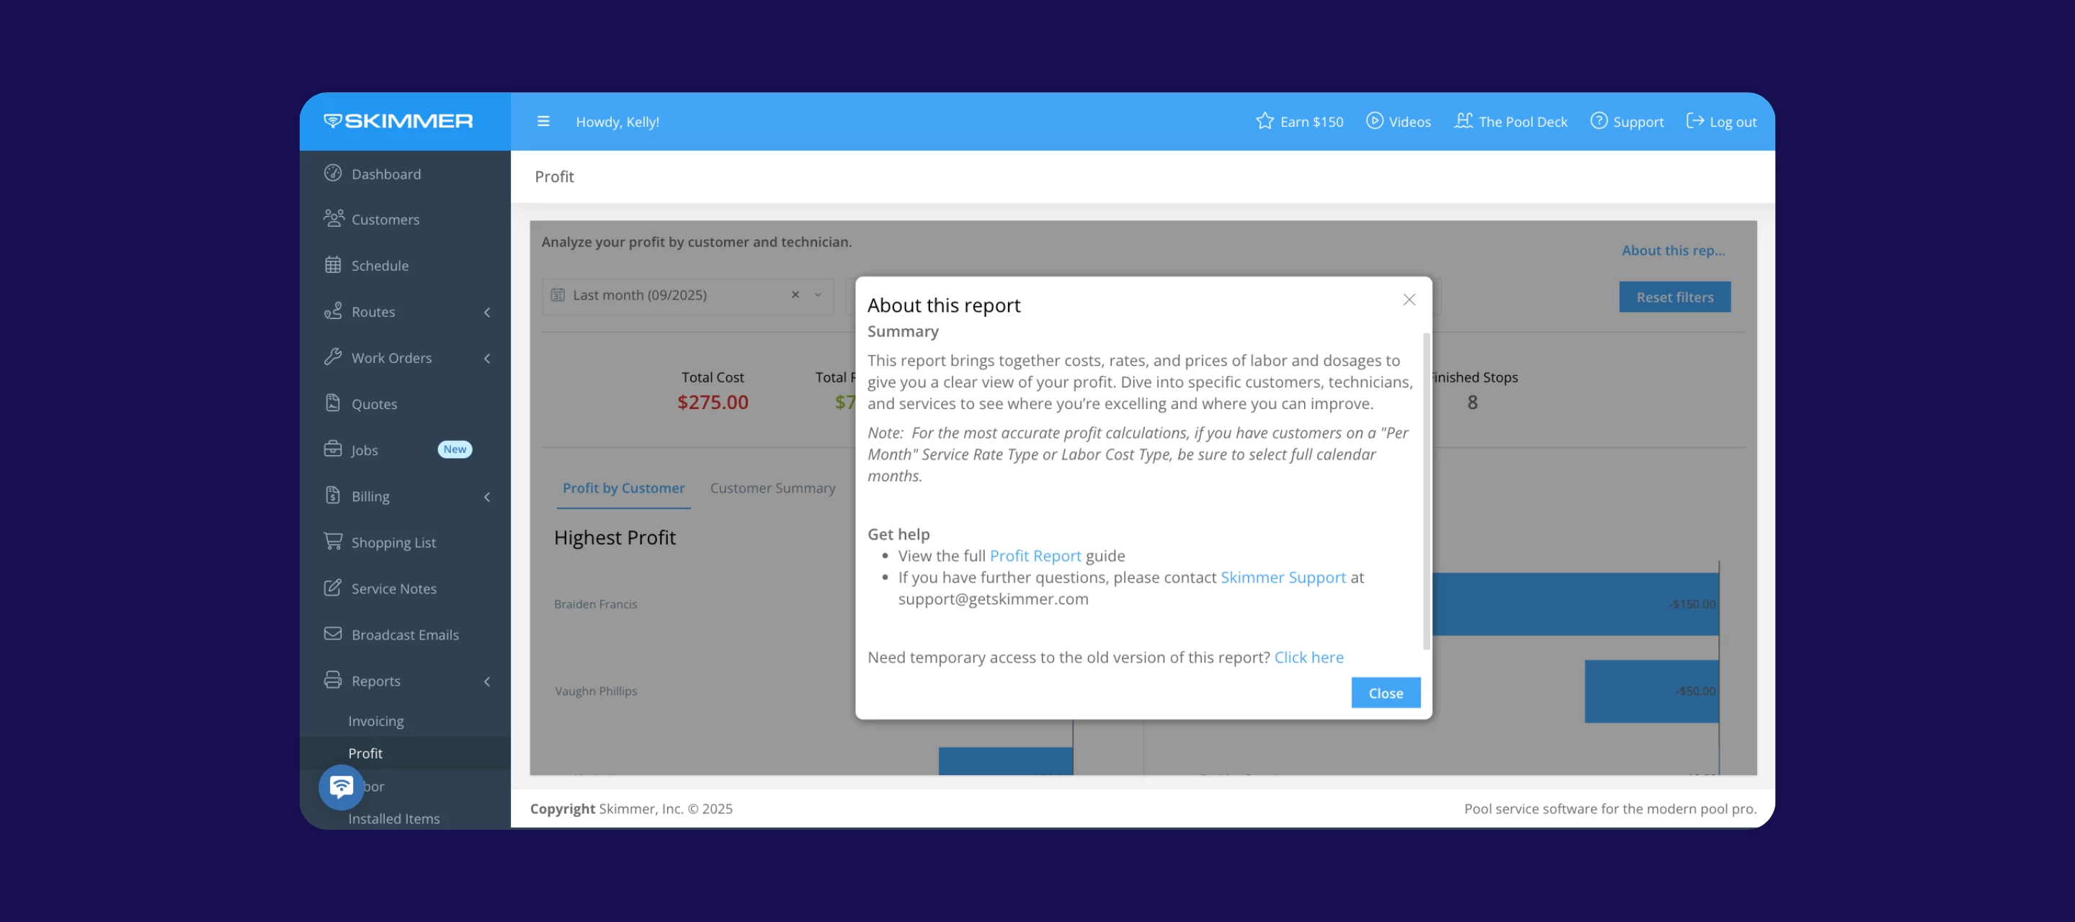Switch to Customer Summary tab

(772, 488)
